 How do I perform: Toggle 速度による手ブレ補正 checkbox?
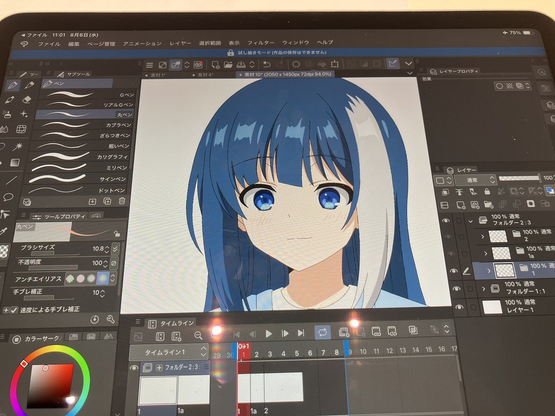point(14,310)
